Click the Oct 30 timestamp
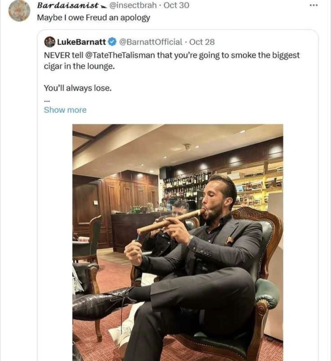The width and height of the screenshot is (331, 361). click(x=177, y=5)
